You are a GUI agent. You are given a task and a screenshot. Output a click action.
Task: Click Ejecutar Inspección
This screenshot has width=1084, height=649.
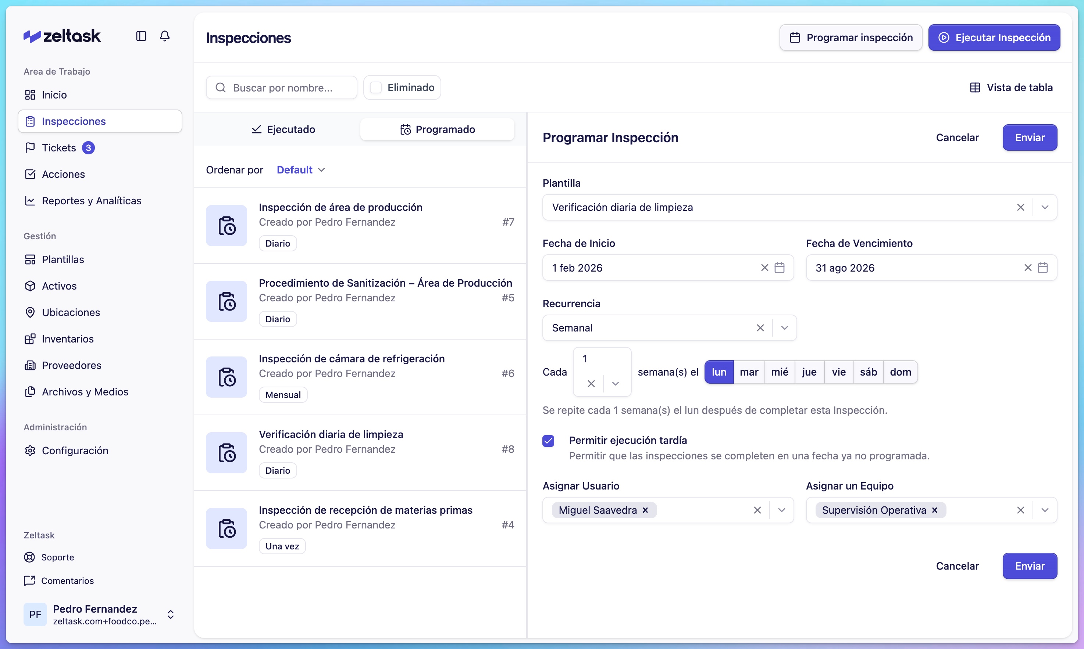pyautogui.click(x=994, y=37)
